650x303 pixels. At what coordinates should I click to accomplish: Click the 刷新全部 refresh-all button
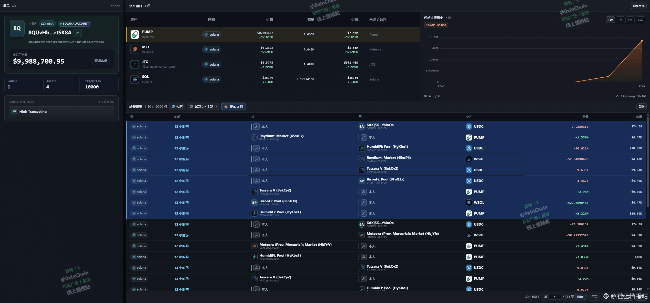pos(638,6)
